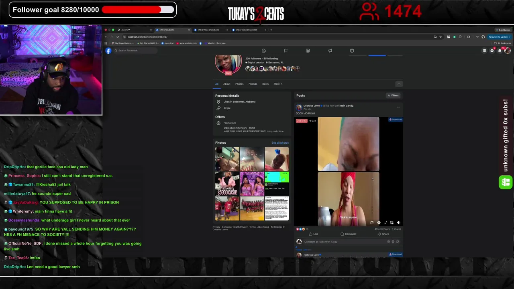Open the www.youtube.com bookmark
Viewport: 514px width, 289px height.
point(187,43)
